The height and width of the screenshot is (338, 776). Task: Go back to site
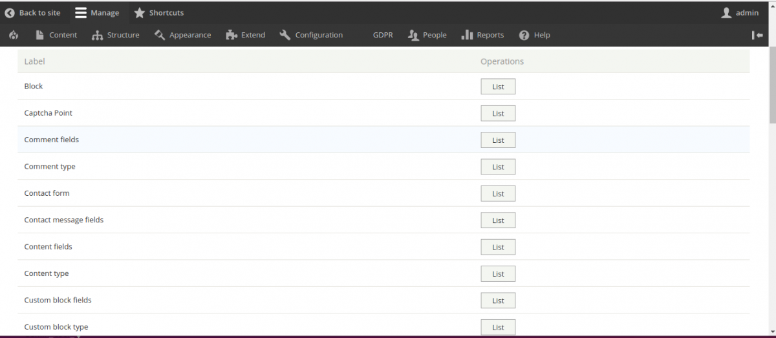coord(32,12)
